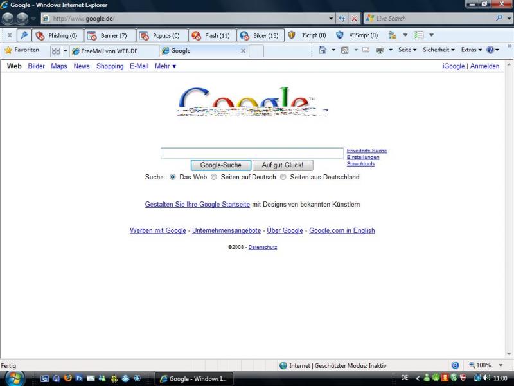Expand the Mehr dropdown in Google navigation
Image resolution: width=514 pixels, height=386 pixels.
click(x=166, y=66)
